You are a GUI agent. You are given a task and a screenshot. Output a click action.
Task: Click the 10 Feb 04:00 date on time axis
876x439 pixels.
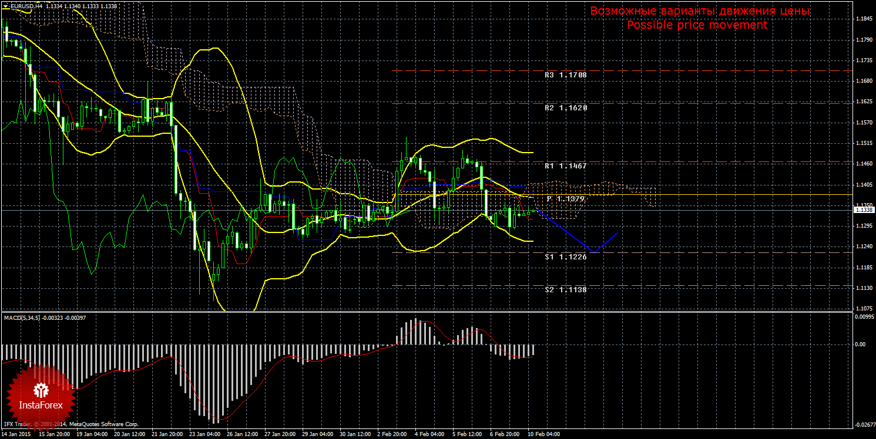click(x=543, y=435)
